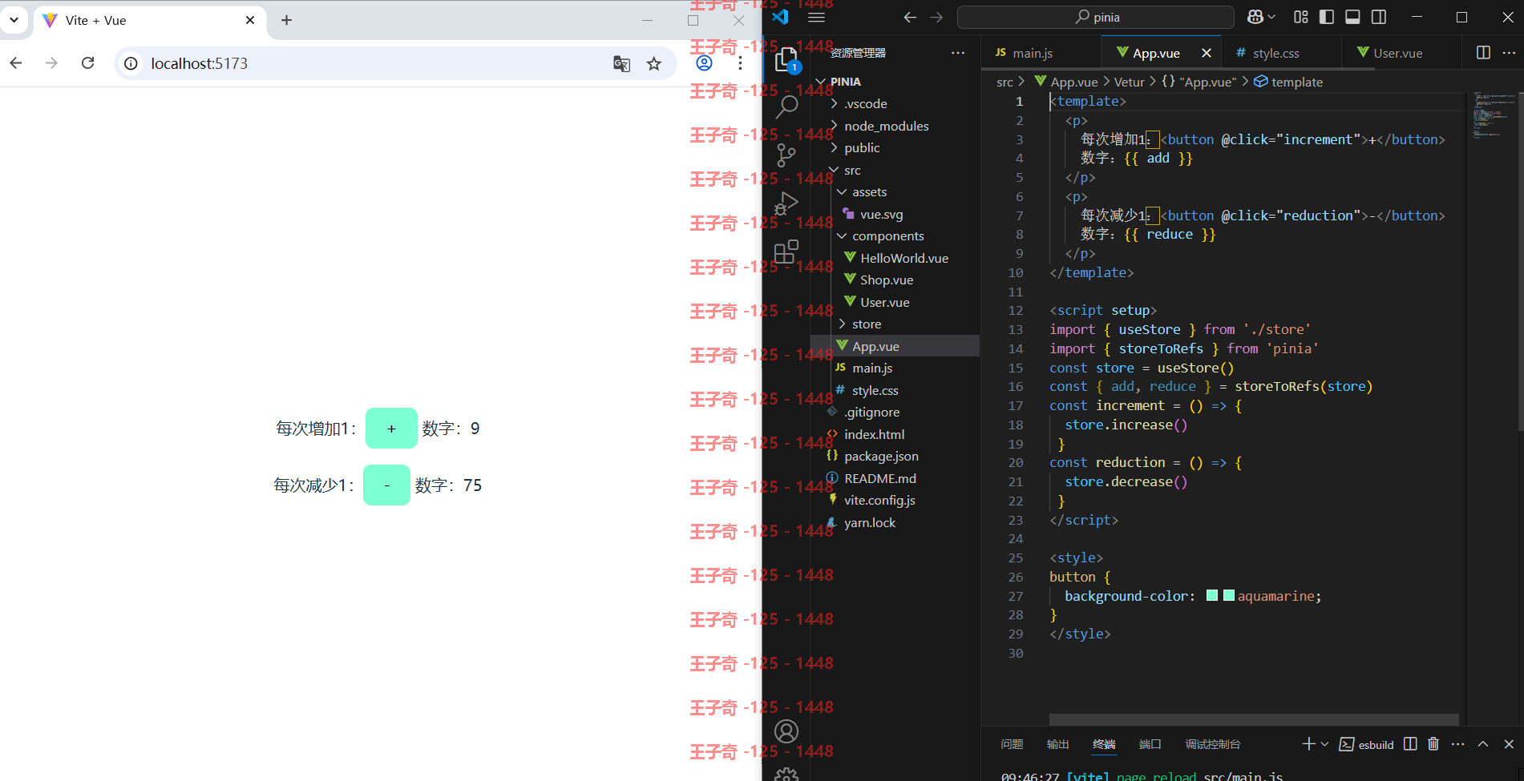Open the Output panel tab
Viewport: 1524px width, 781px height.
click(x=1058, y=744)
